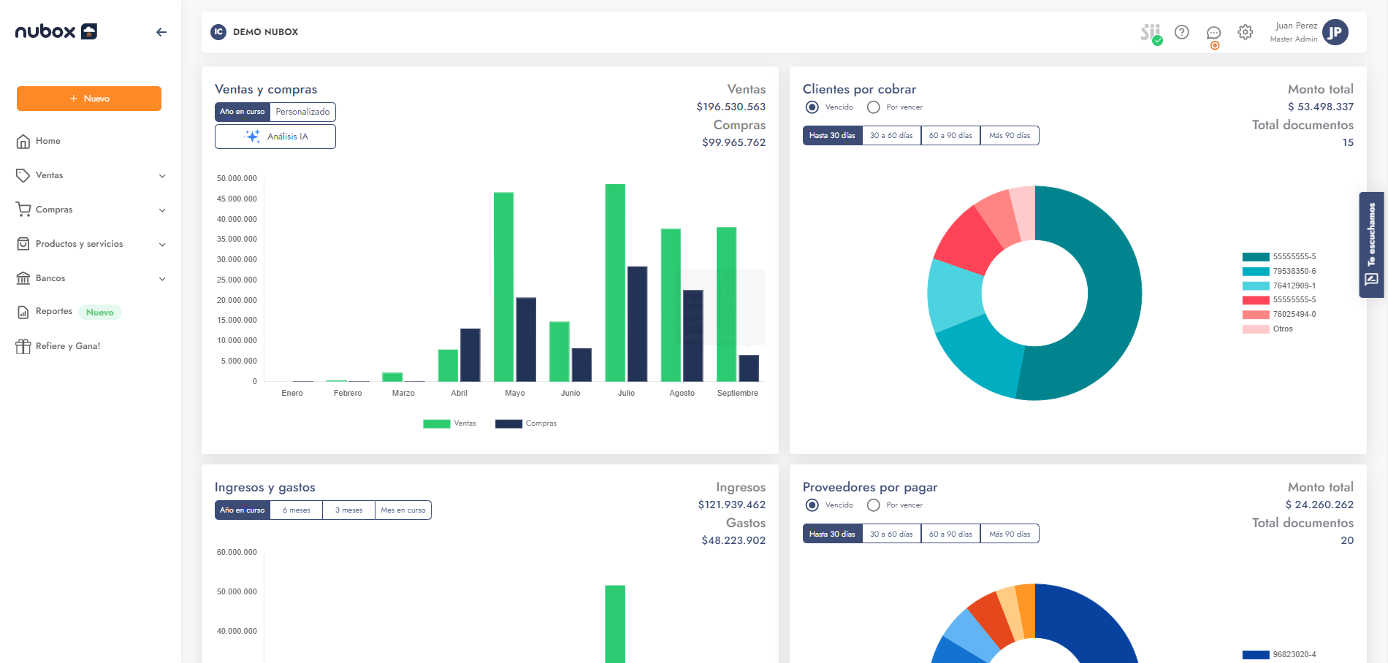Click the JP user avatar
Viewport: 1388px width, 663px height.
point(1335,32)
